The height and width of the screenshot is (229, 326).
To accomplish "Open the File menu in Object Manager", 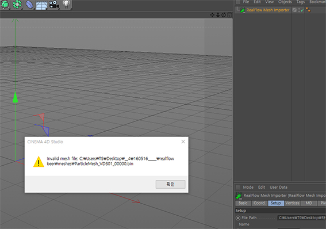I will (246, 2).
